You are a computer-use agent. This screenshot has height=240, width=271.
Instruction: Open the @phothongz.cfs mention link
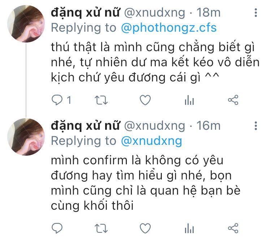coord(169,28)
